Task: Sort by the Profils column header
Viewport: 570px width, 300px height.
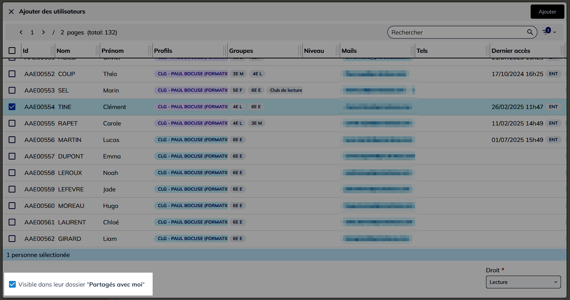Action: (x=163, y=51)
